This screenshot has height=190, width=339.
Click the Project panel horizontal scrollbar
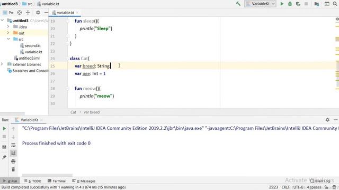coord(12,113)
